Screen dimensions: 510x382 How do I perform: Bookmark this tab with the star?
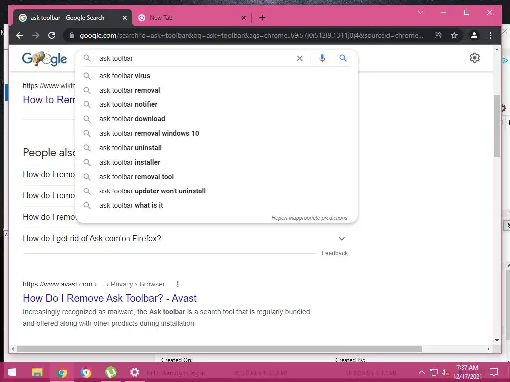tap(454, 35)
